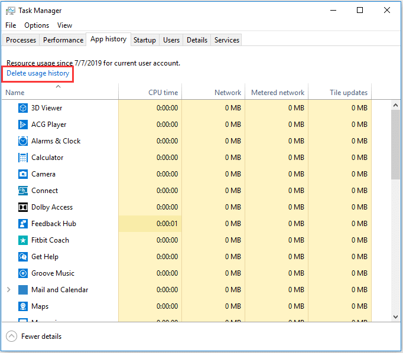Screen dimensions: 403x353
Task: Click the scrollbar up arrow
Action: click(395, 105)
